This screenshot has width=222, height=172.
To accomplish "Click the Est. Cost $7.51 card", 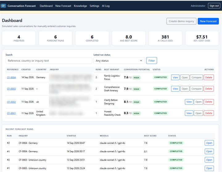I will [x=202, y=38].
